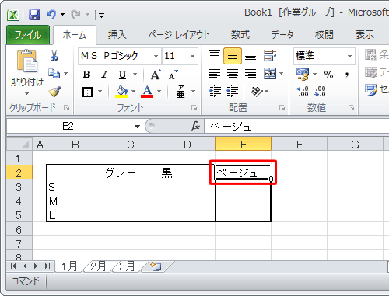
Task: Click the Percent Style icon
Action: [328, 75]
